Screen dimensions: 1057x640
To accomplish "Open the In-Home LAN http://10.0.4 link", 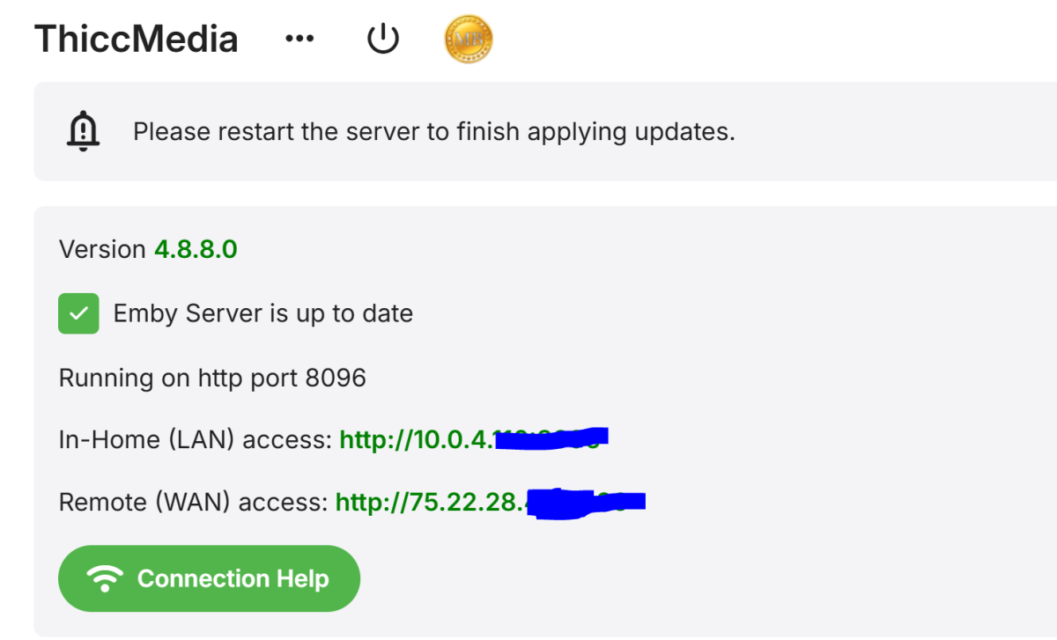I will (414, 439).
